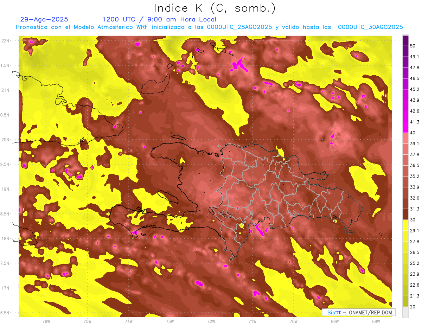Image resolution: width=422 pixels, height=326 pixels.
Task: Click the '76W' longitude label
Action: pos(46,321)
